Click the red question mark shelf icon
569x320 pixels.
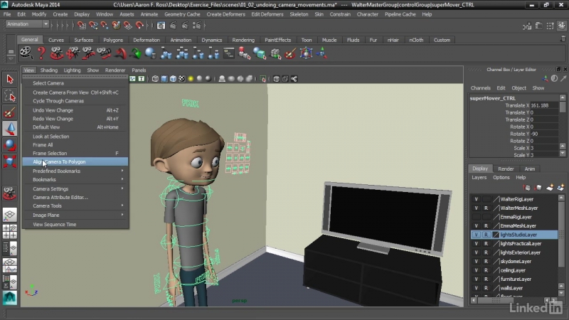click(41, 53)
